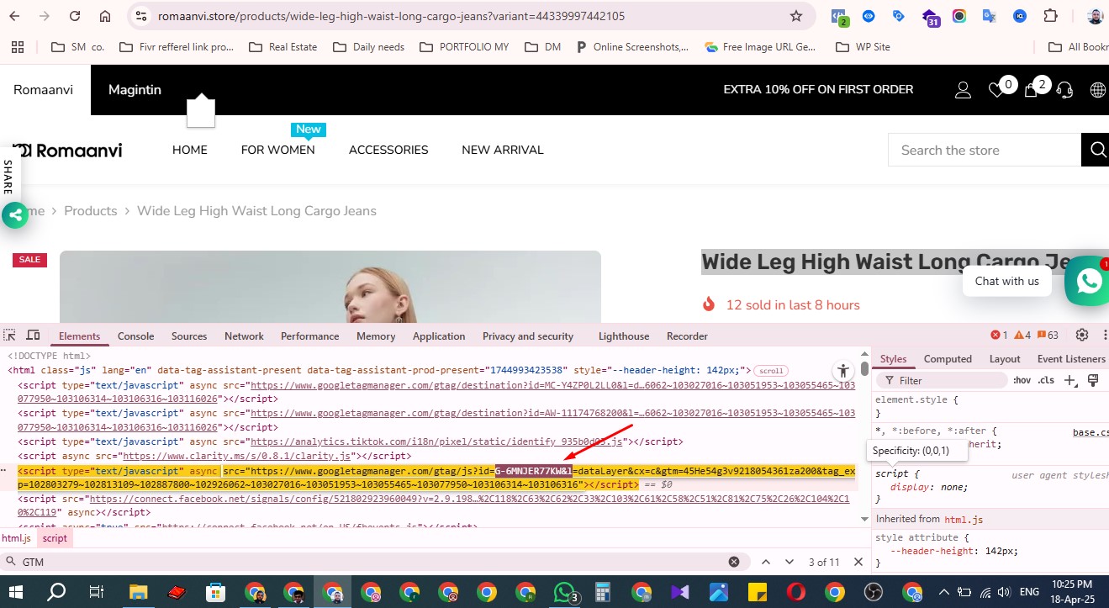Open the WhatsApp chat bubble
Viewport: 1109px width, 608px height.
(x=1088, y=281)
